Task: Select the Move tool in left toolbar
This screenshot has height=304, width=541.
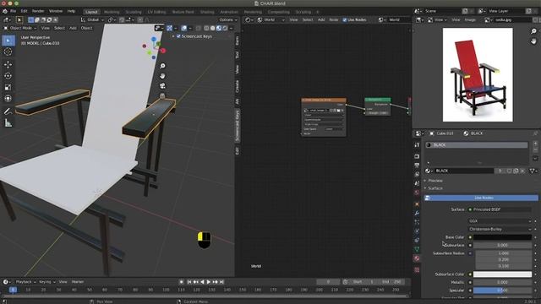Action: pyautogui.click(x=8, y=64)
